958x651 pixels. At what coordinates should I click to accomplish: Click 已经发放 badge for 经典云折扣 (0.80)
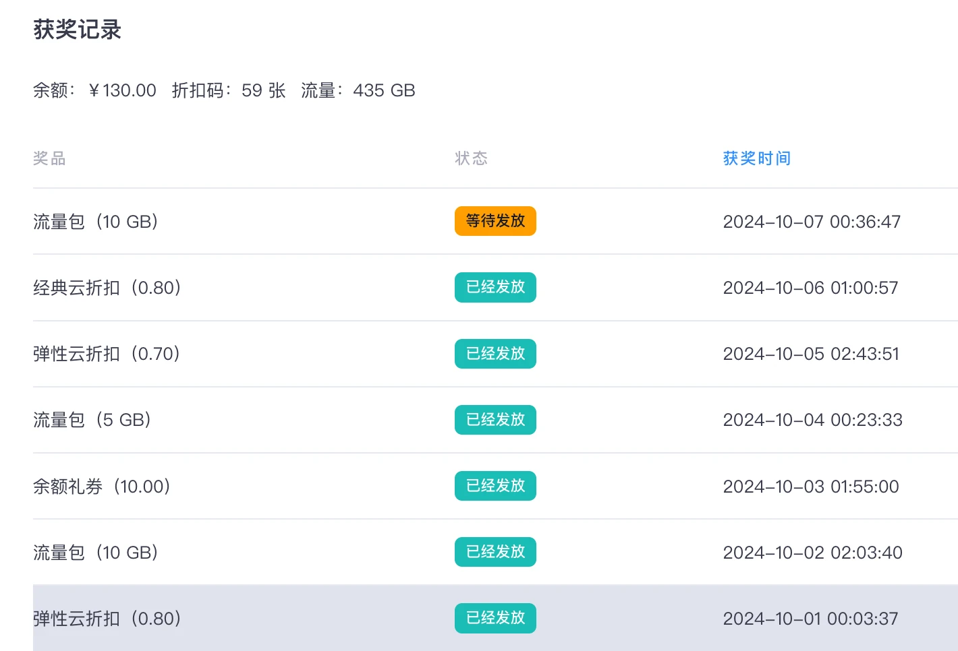coord(495,287)
